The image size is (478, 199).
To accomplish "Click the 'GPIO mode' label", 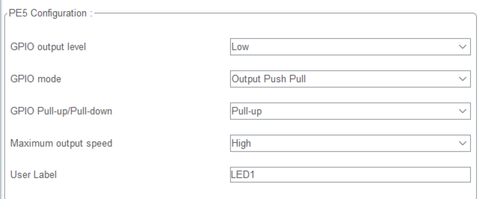I will click(35, 79).
